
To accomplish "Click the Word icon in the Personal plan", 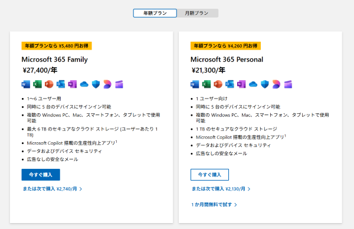I will point(195,84).
